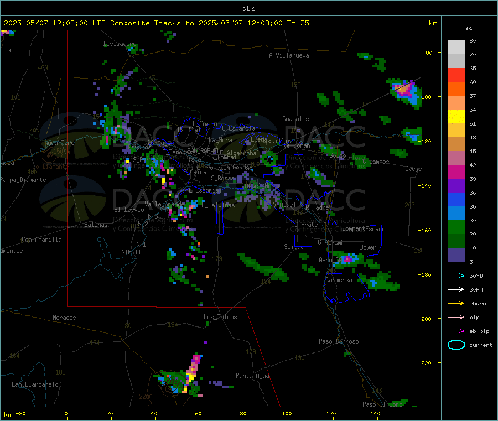Click the 50YD cyan arrow legend icon
This screenshot has height=421, width=498.
point(456,276)
